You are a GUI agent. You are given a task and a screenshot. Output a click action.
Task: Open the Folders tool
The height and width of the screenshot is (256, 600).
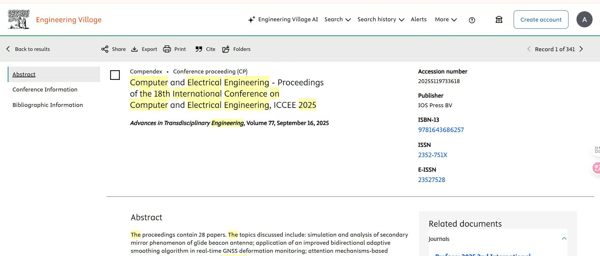pyautogui.click(x=226, y=49)
